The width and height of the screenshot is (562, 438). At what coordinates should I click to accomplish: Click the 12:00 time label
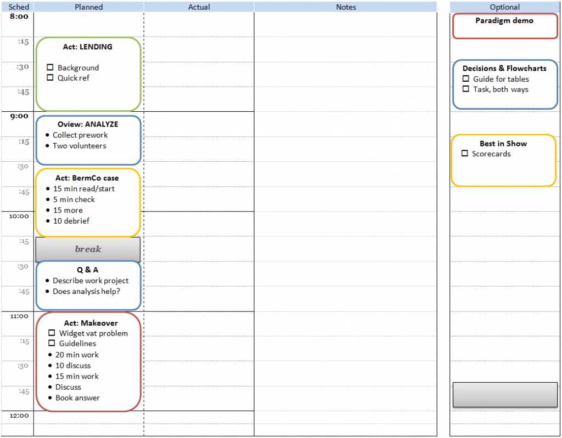[19, 416]
